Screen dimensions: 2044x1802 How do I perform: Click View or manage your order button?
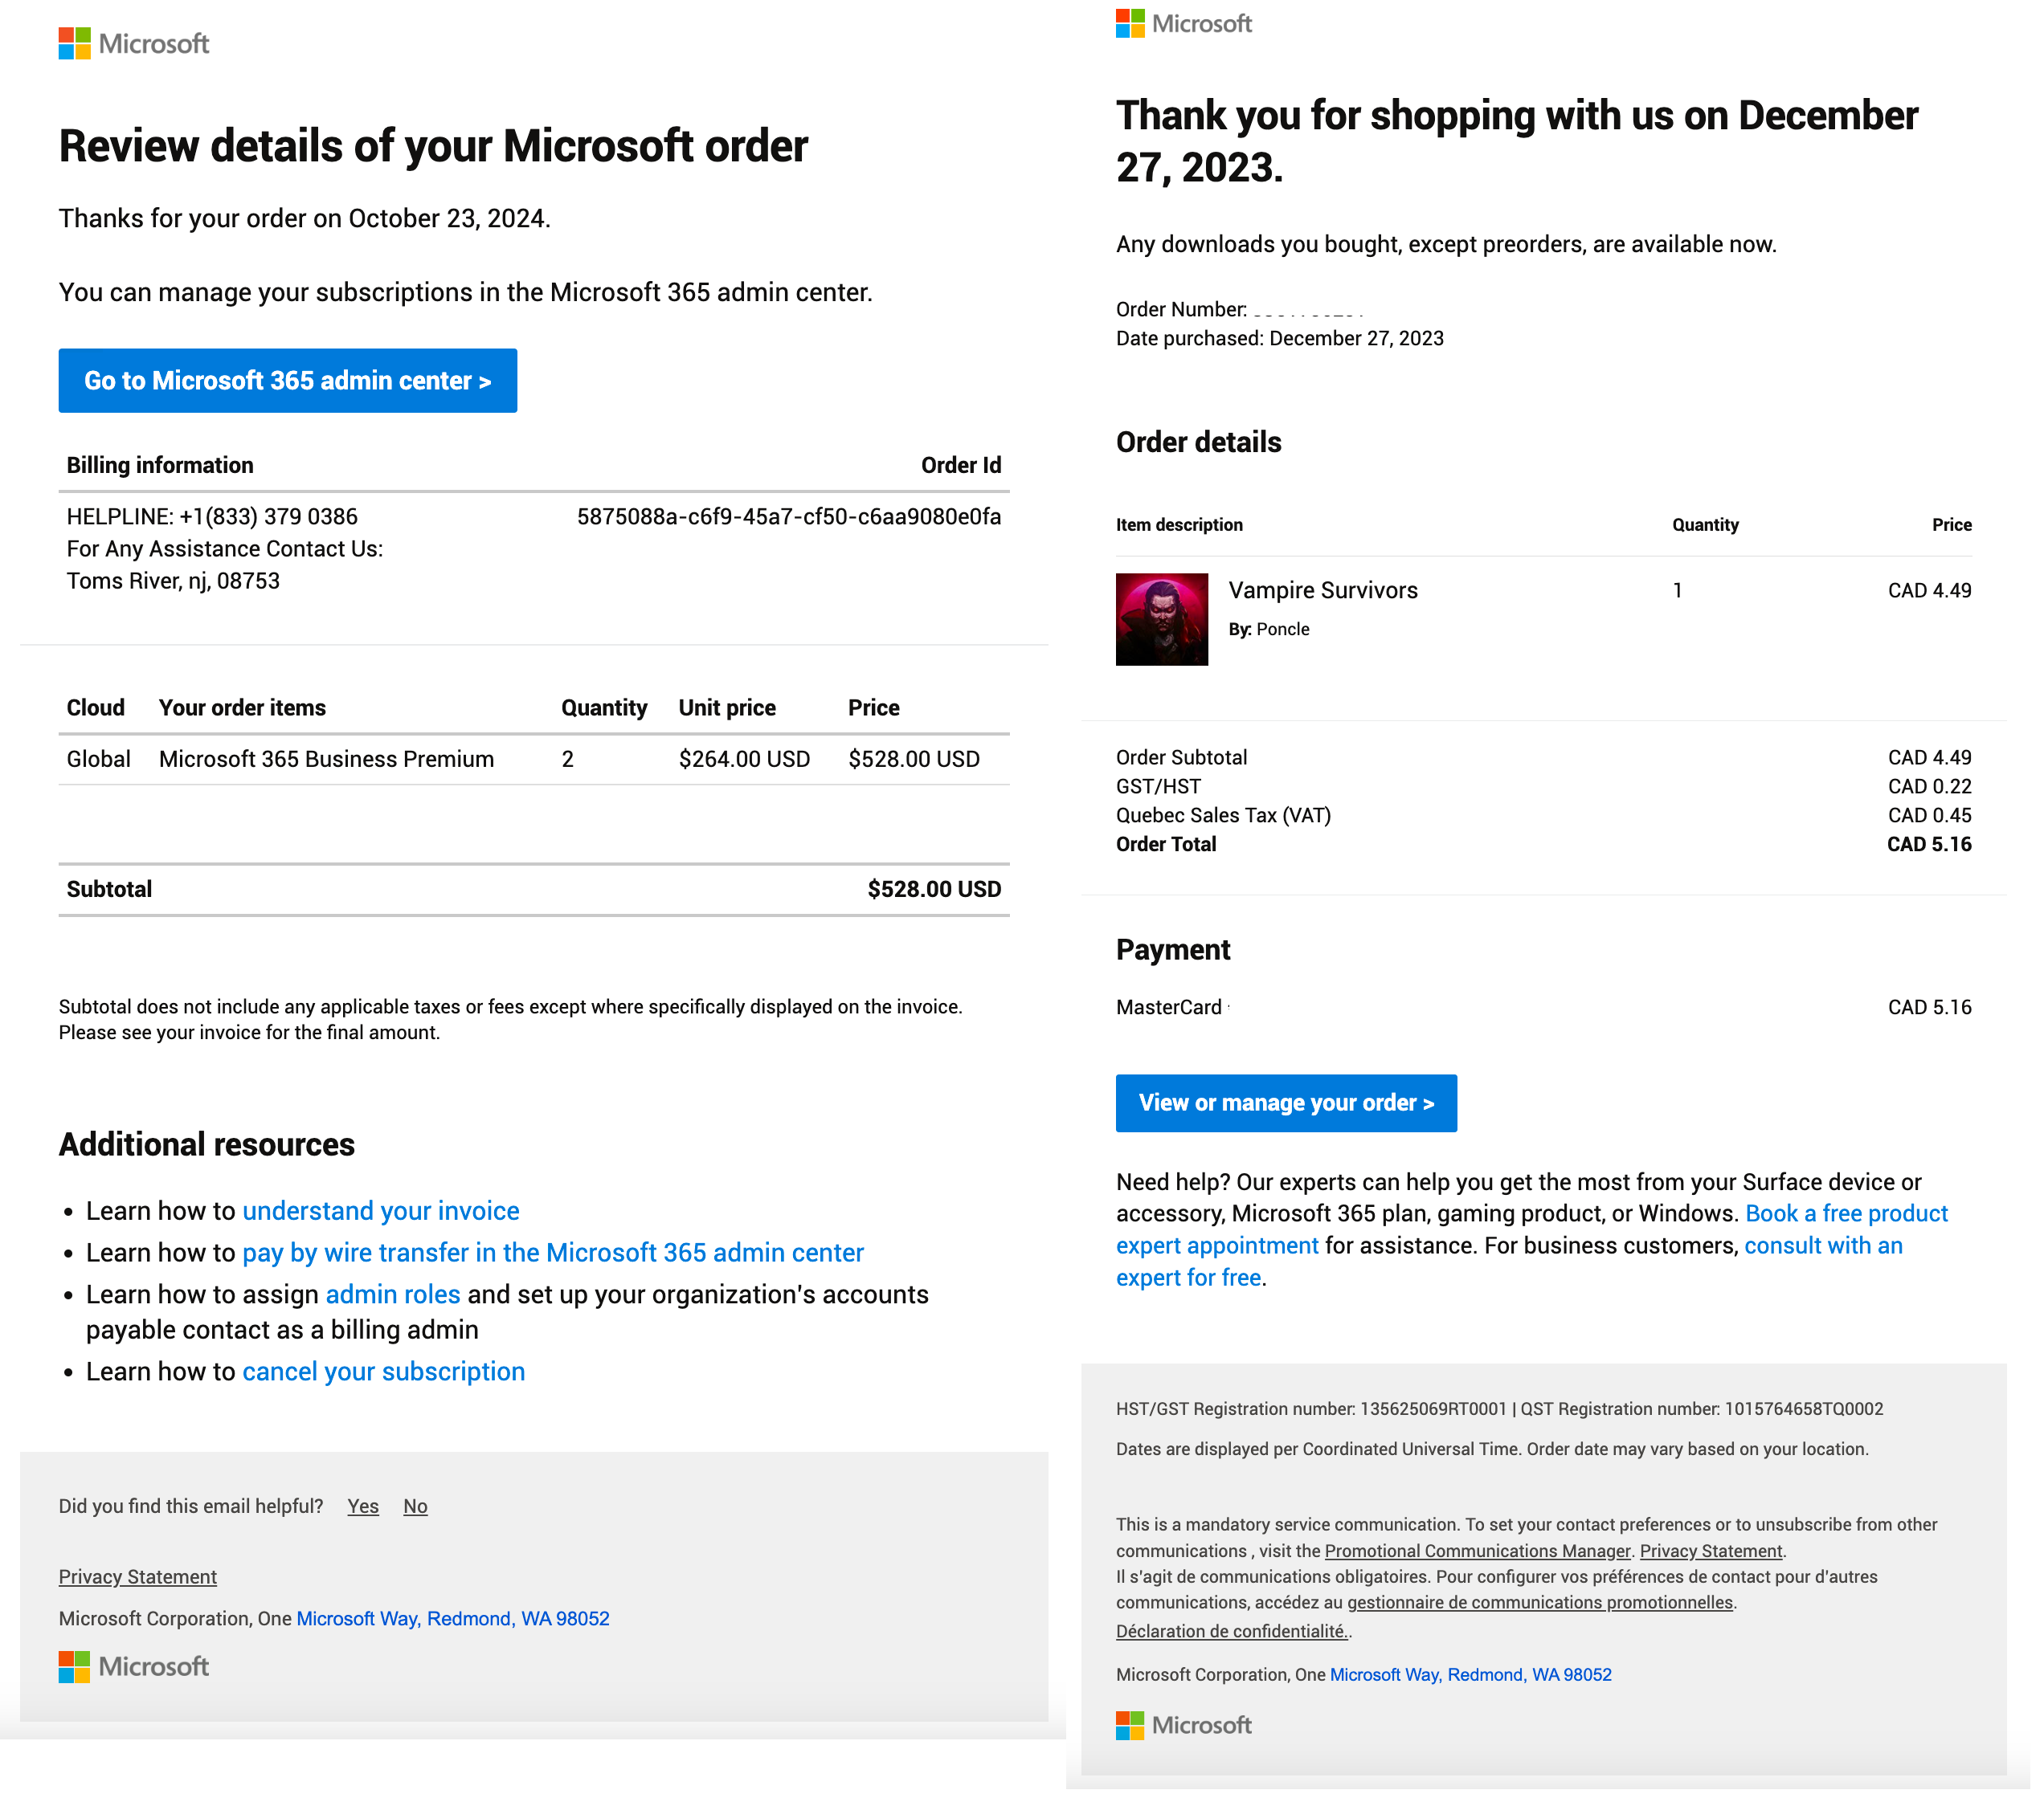1286,1103
